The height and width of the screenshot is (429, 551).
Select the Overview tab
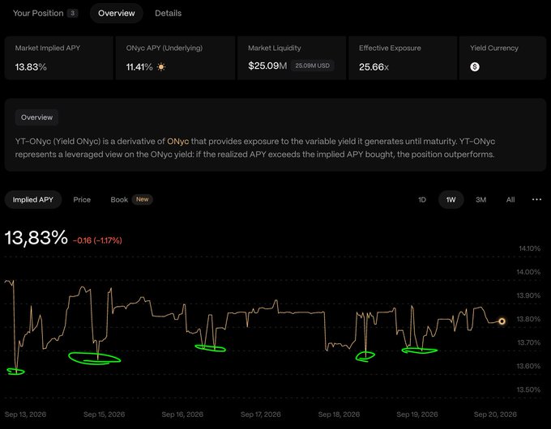[117, 13]
